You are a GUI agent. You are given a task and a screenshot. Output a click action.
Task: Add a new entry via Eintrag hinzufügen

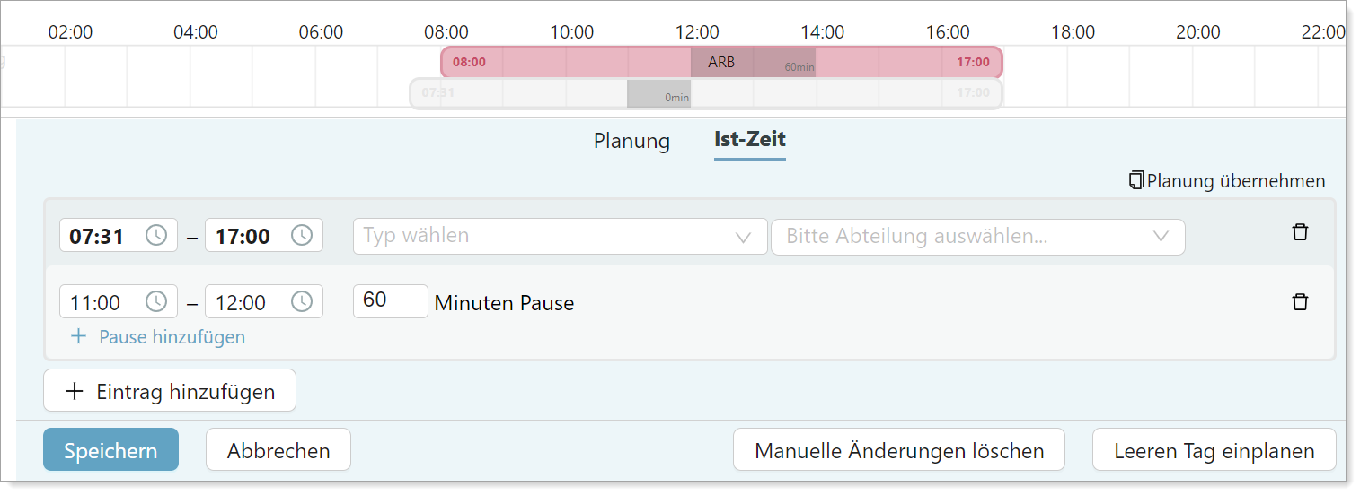point(170,391)
